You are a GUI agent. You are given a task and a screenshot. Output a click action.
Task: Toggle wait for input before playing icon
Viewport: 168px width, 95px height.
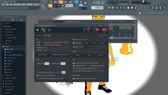(55, 2)
